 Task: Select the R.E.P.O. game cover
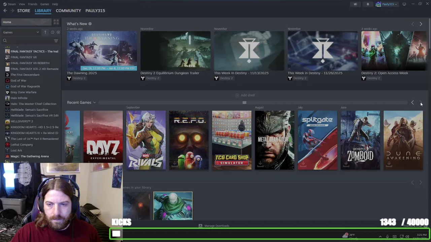pyautogui.click(x=189, y=140)
